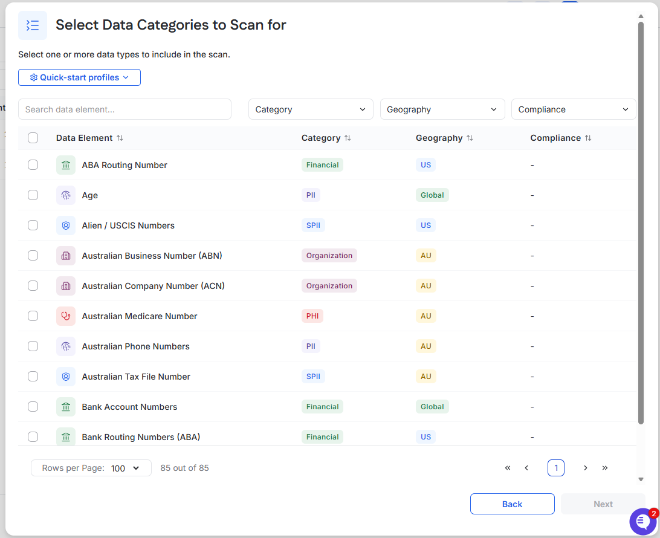Go to page 1 in pagination
660x538 pixels.
click(555, 468)
